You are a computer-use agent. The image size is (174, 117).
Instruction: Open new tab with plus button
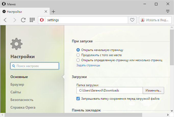(x=53, y=11)
